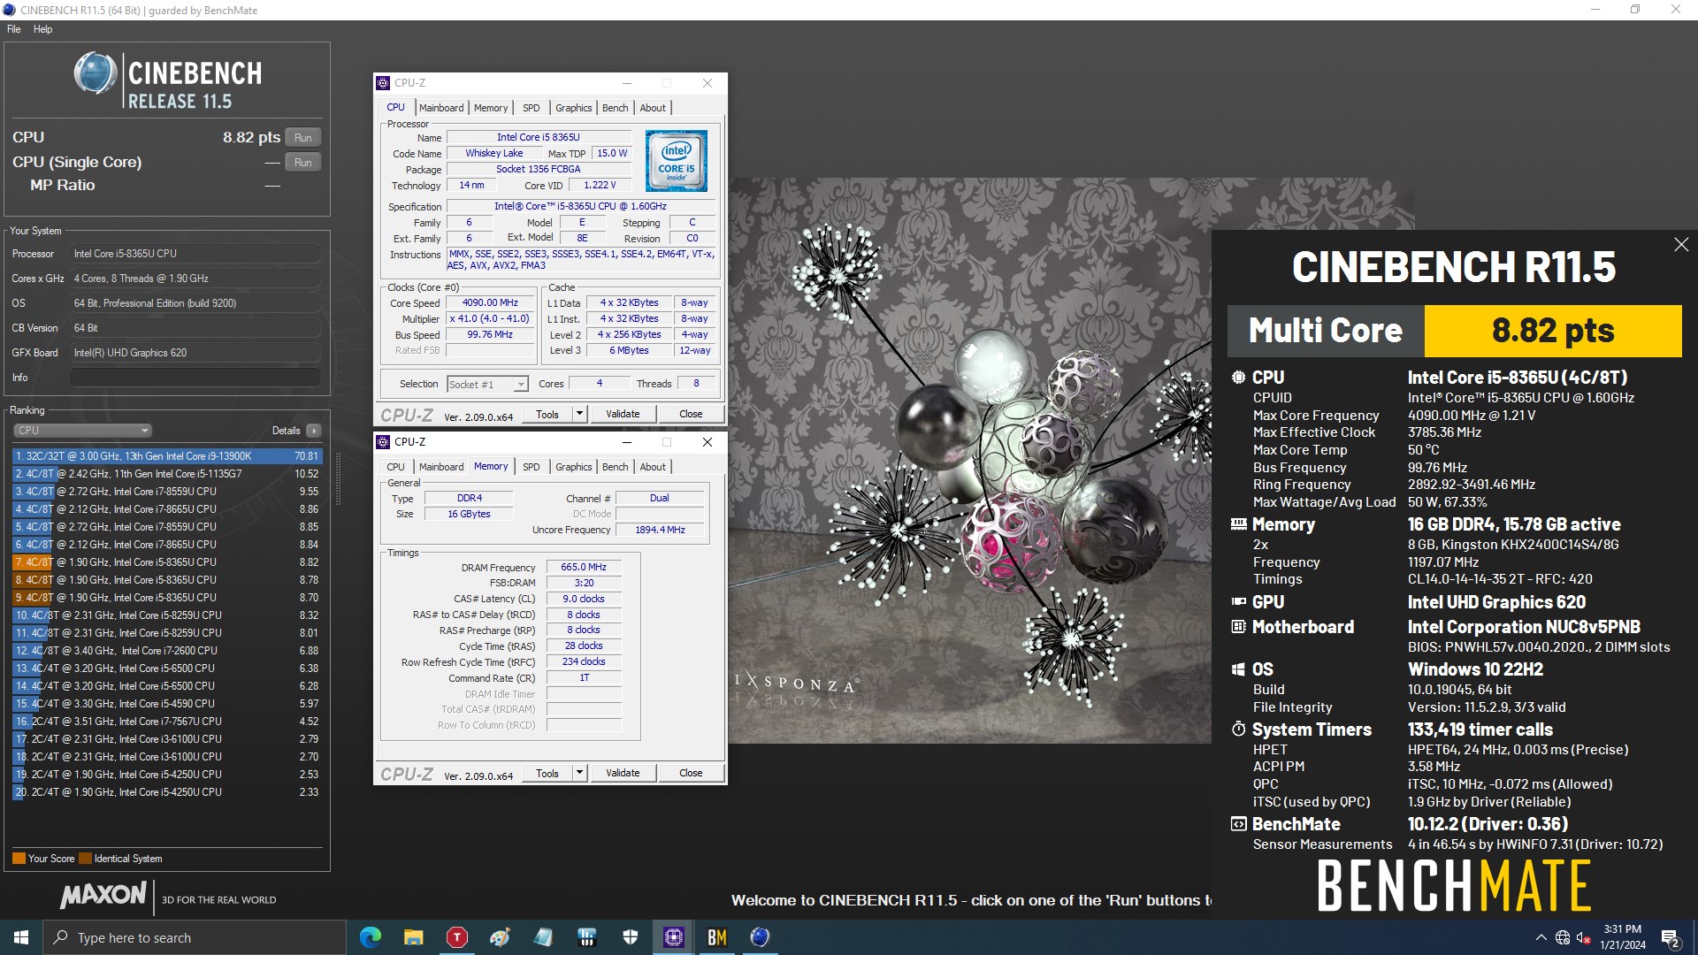Screen dimensions: 1698x955
Task: Click the taskbar search box
Action: coord(195,937)
